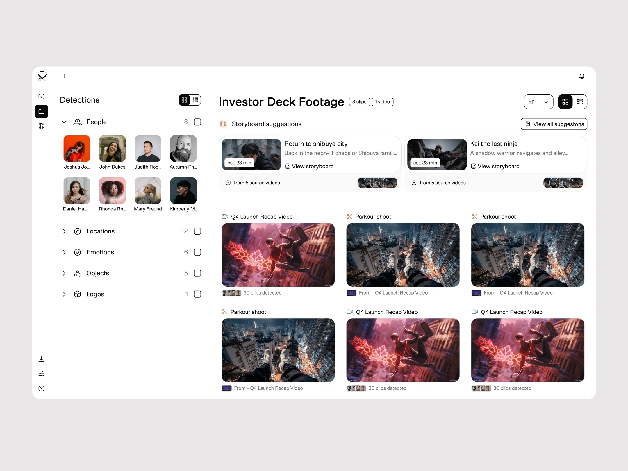
Task: Open the video player sidebar icon
Action: click(x=42, y=97)
